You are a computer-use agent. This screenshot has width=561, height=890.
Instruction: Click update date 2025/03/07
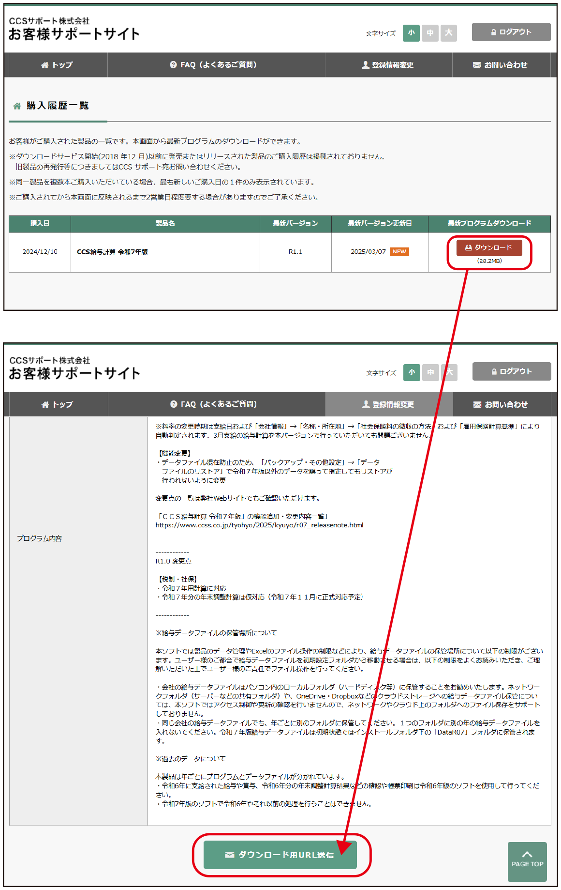(x=368, y=252)
